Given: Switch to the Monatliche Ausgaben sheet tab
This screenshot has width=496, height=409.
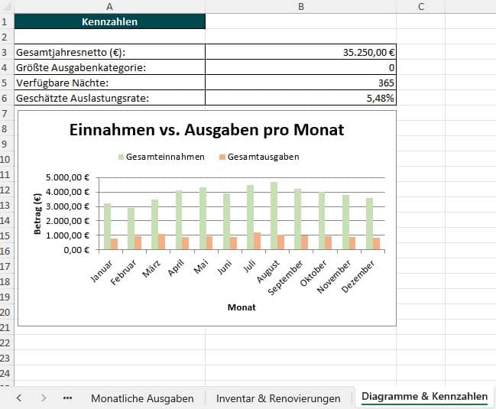Looking at the screenshot, I should coord(142,398).
